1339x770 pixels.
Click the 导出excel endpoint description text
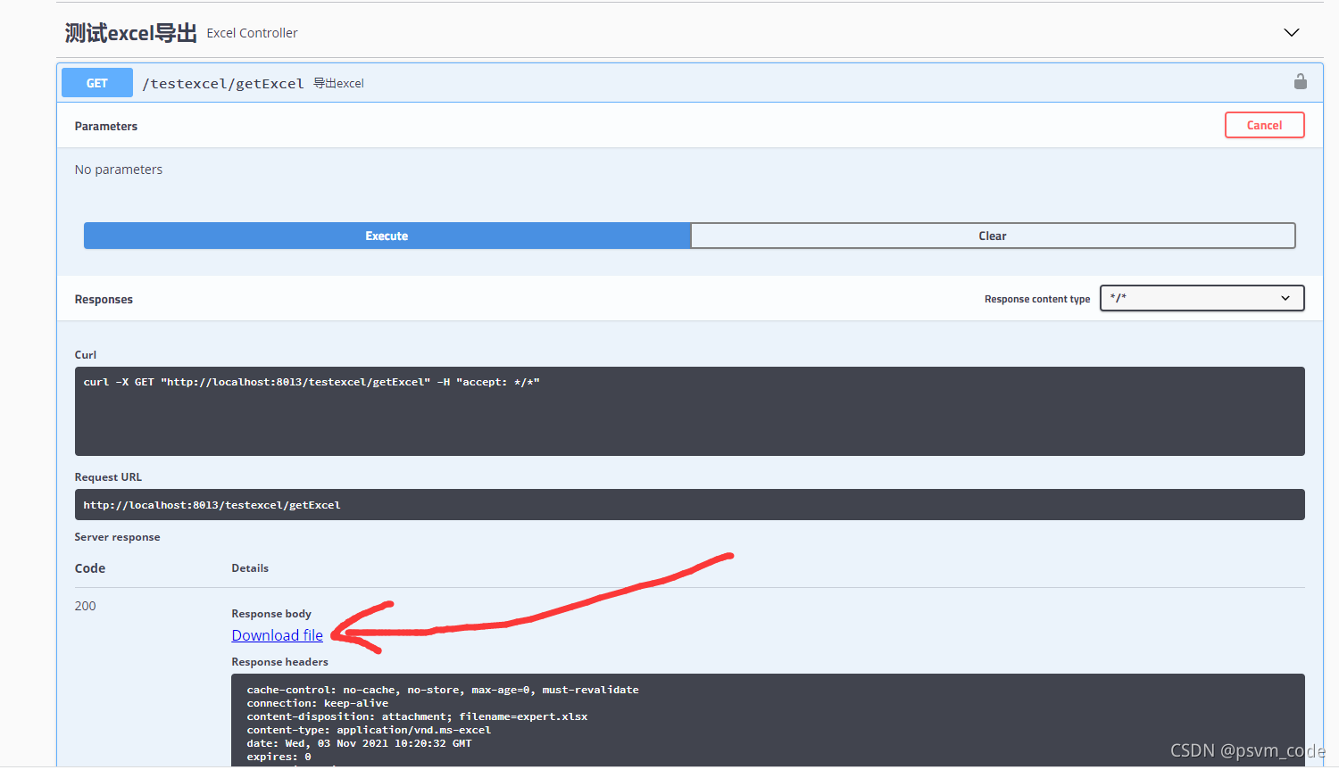(339, 83)
